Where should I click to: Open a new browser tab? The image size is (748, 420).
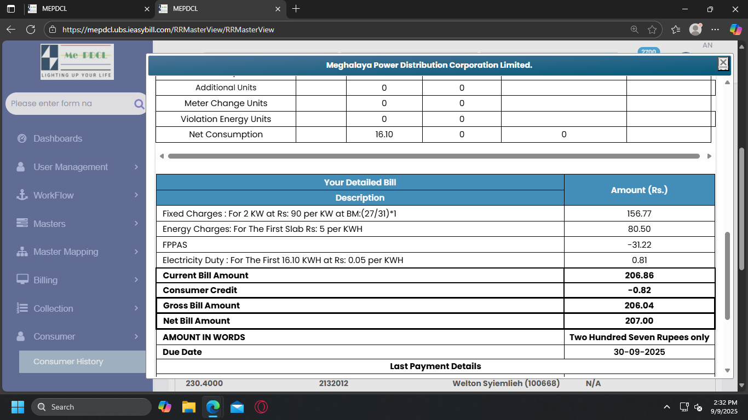(x=296, y=9)
